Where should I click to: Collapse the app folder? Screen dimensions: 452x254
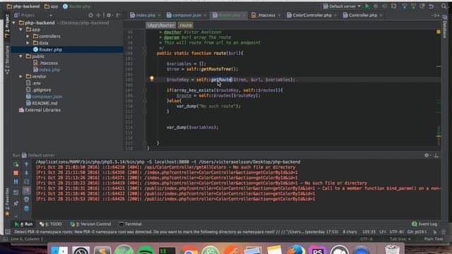20,30
